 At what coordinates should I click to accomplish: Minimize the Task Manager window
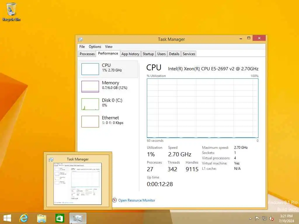[x=241, y=38]
